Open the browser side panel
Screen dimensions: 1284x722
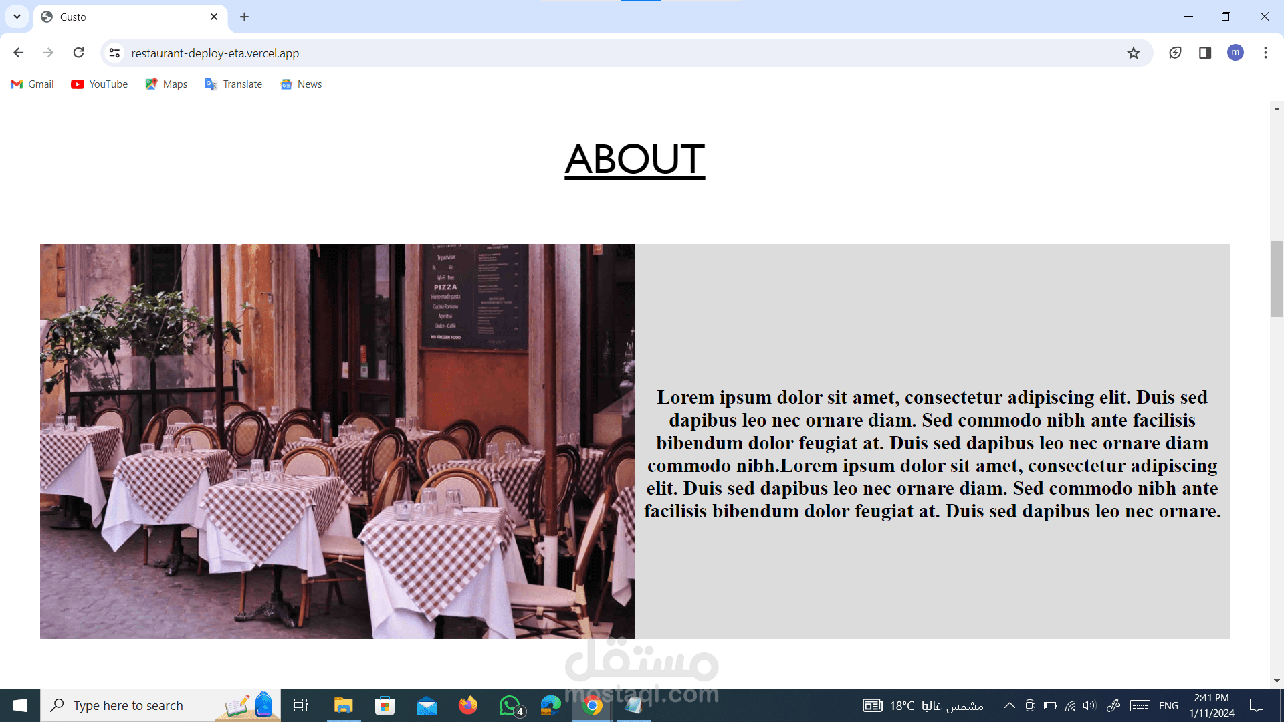click(x=1205, y=53)
